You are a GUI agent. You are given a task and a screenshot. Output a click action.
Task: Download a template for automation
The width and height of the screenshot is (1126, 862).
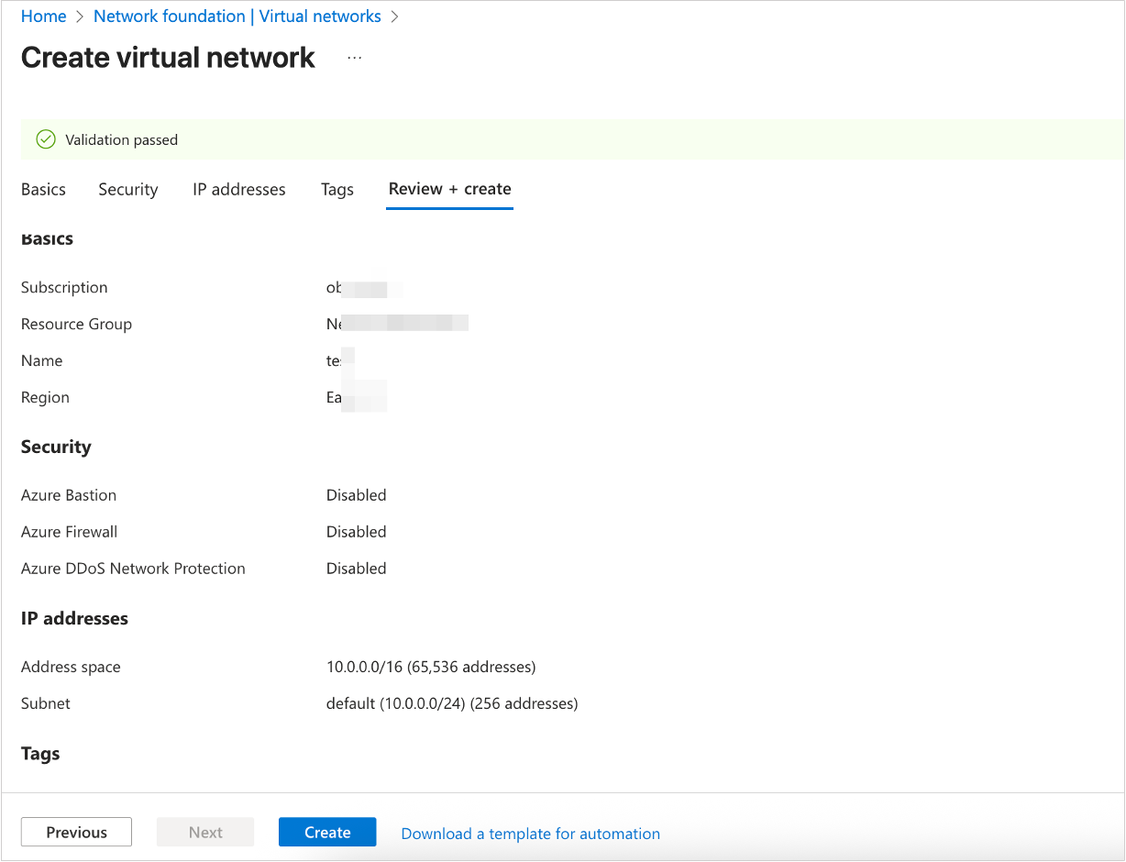(530, 834)
